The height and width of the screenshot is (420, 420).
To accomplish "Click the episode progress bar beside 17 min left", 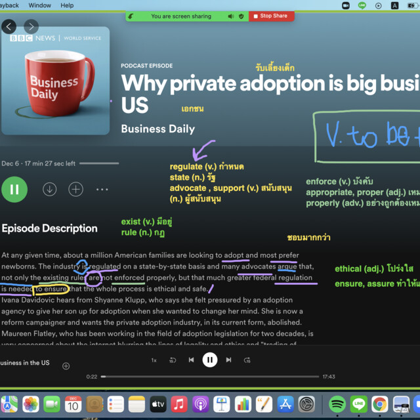I will tap(99, 163).
